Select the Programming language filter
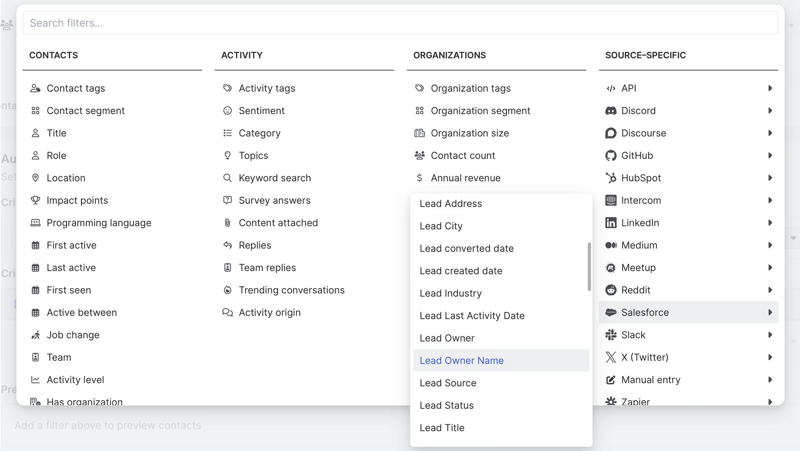The width and height of the screenshot is (800, 451). point(99,223)
